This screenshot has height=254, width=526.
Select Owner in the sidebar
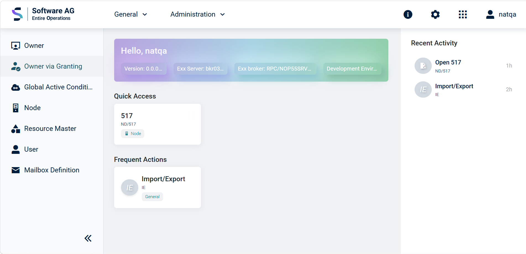tap(52, 46)
